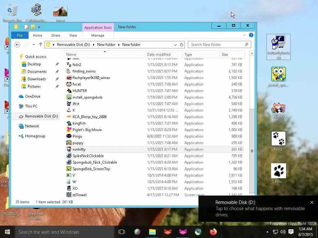This screenshot has height=238, width=318.
Task: Open the Application Tools contextual tab
Action: 98,28
